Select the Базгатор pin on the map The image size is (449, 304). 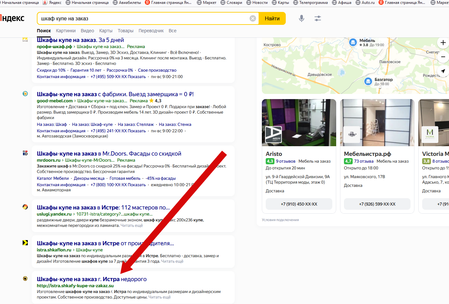click(x=368, y=81)
